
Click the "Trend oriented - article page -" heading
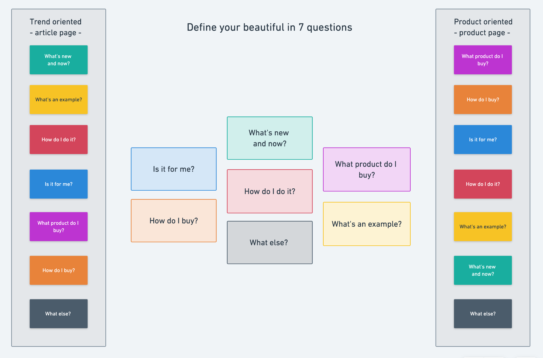coord(56,27)
